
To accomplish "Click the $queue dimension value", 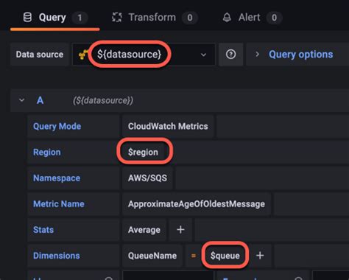I will [x=225, y=256].
